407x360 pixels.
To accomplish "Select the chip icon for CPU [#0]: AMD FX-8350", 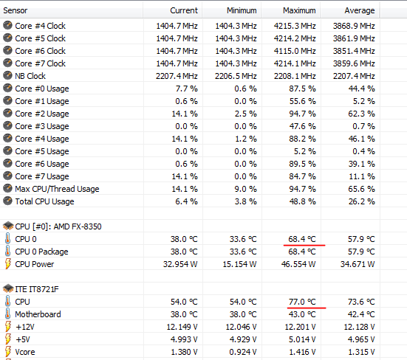I will 8,226.
